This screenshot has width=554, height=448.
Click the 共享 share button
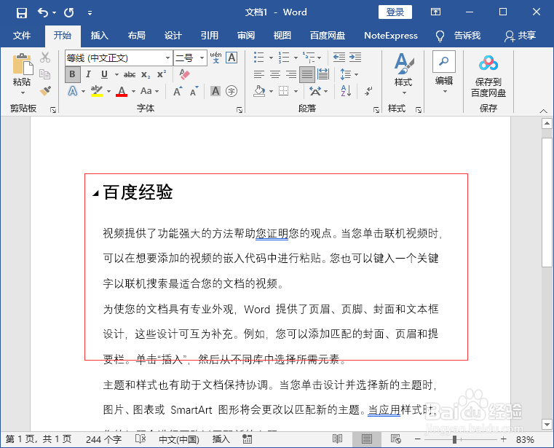(520, 36)
